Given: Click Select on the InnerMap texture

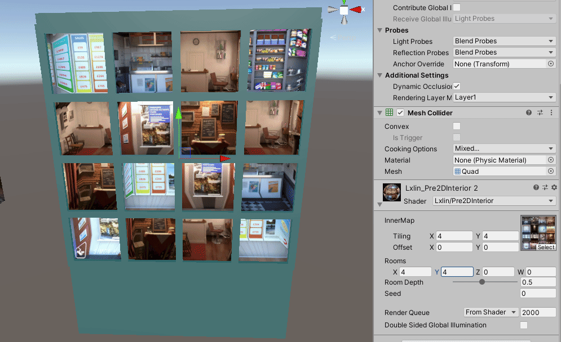Looking at the screenshot, I should [545, 247].
